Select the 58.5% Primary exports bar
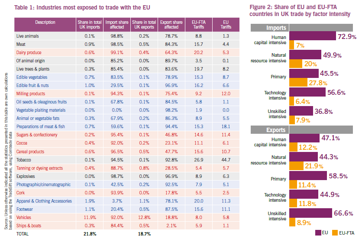The image size is (362, 242). click(308, 176)
